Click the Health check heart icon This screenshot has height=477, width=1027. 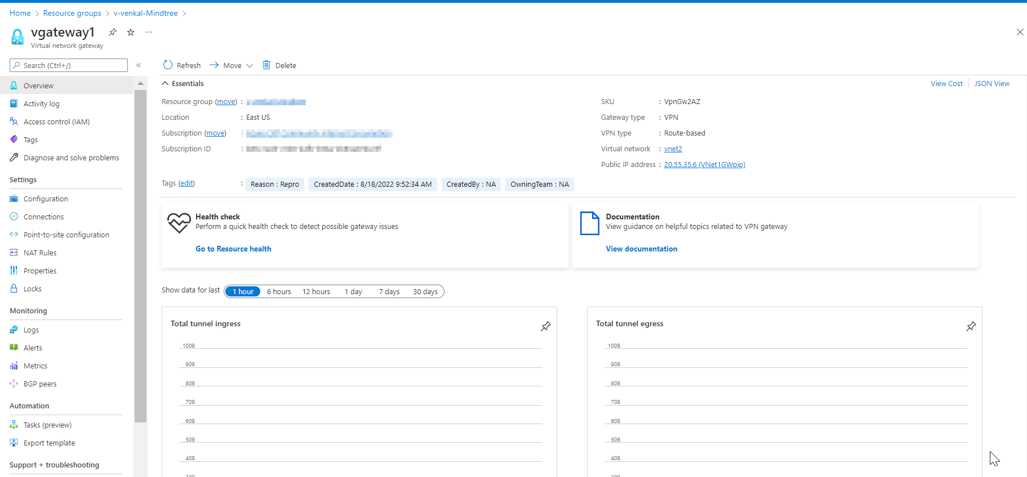click(179, 223)
